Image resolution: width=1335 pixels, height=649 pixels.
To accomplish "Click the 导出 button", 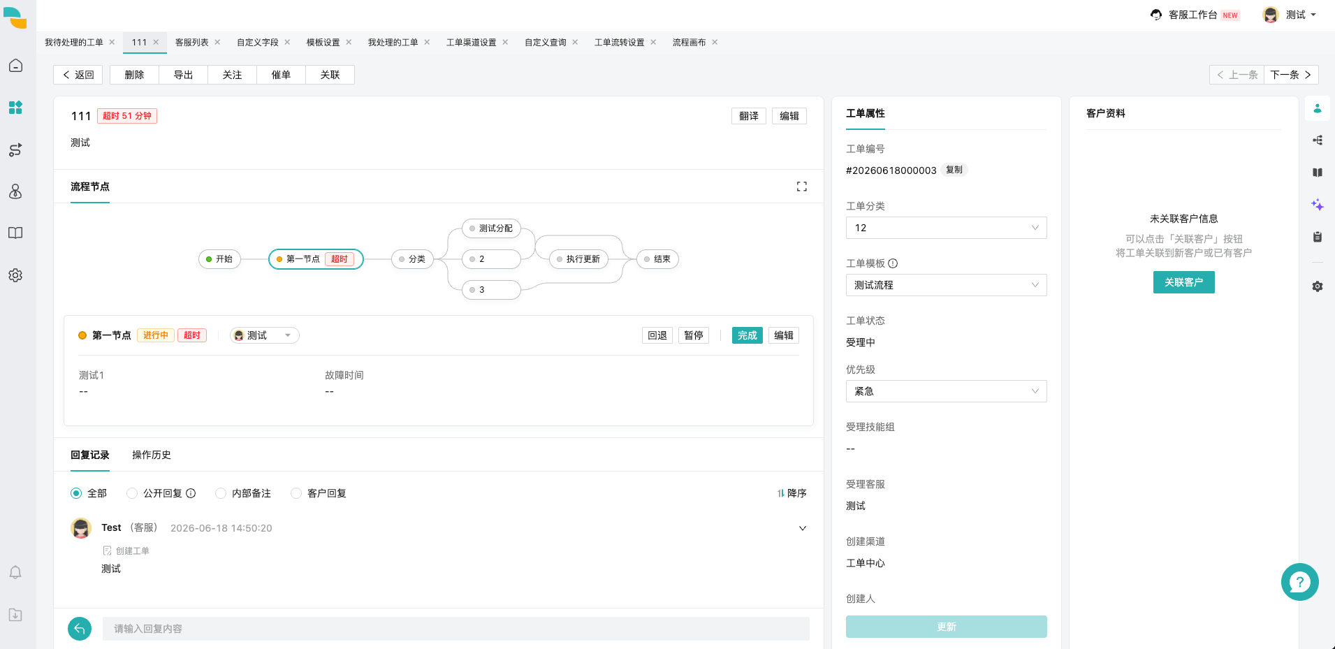I will point(184,75).
